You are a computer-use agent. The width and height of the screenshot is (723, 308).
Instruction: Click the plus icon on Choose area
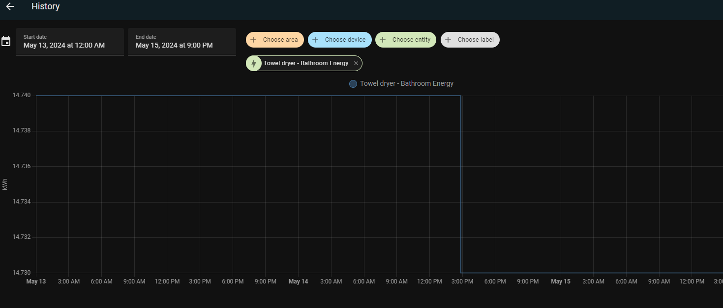coord(254,39)
